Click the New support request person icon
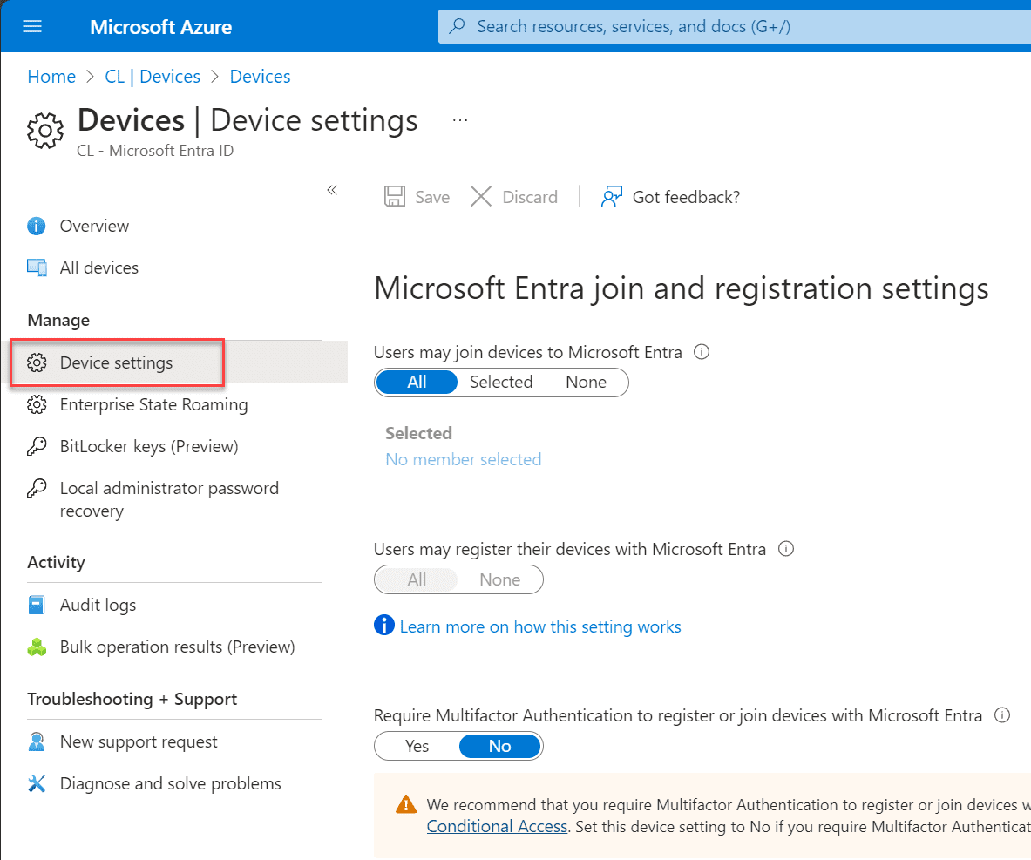The width and height of the screenshot is (1031, 860). click(37, 741)
